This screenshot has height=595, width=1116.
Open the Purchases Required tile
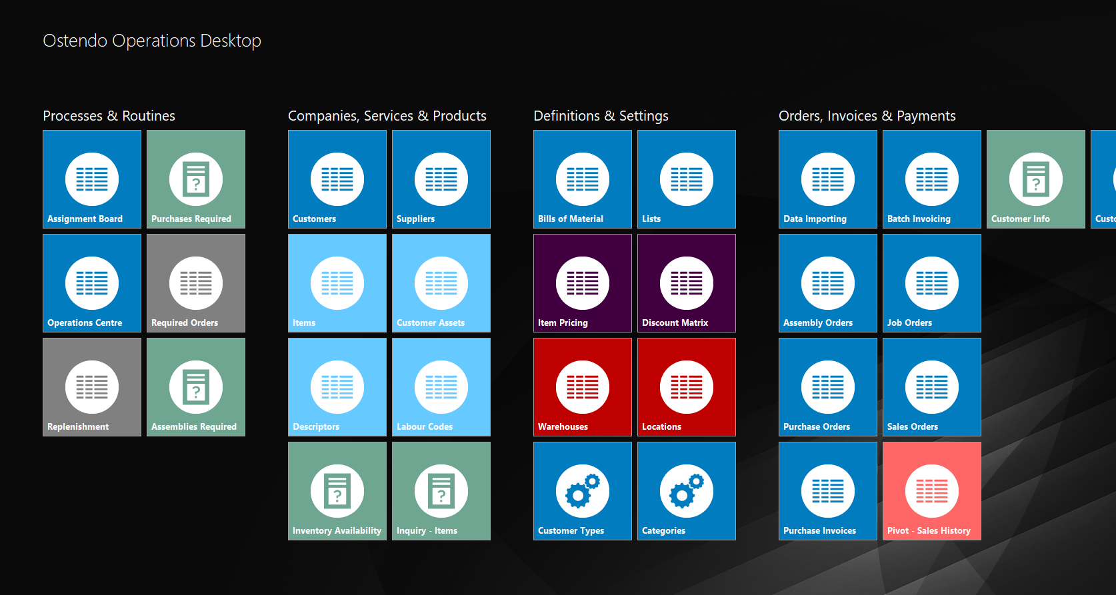(x=196, y=179)
